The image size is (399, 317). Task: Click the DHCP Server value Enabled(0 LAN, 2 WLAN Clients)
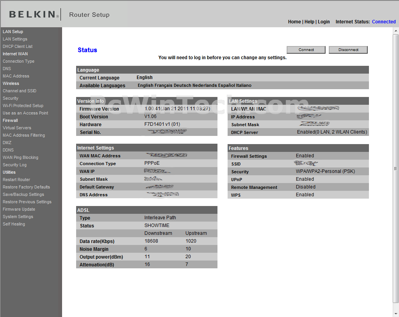point(332,132)
